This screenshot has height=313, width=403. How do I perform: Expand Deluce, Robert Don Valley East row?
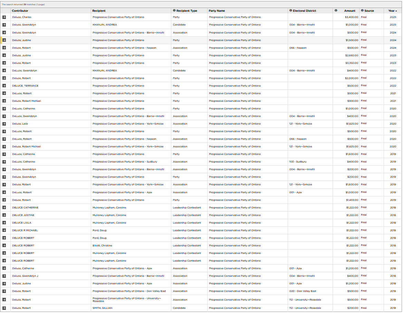click(x=4, y=291)
